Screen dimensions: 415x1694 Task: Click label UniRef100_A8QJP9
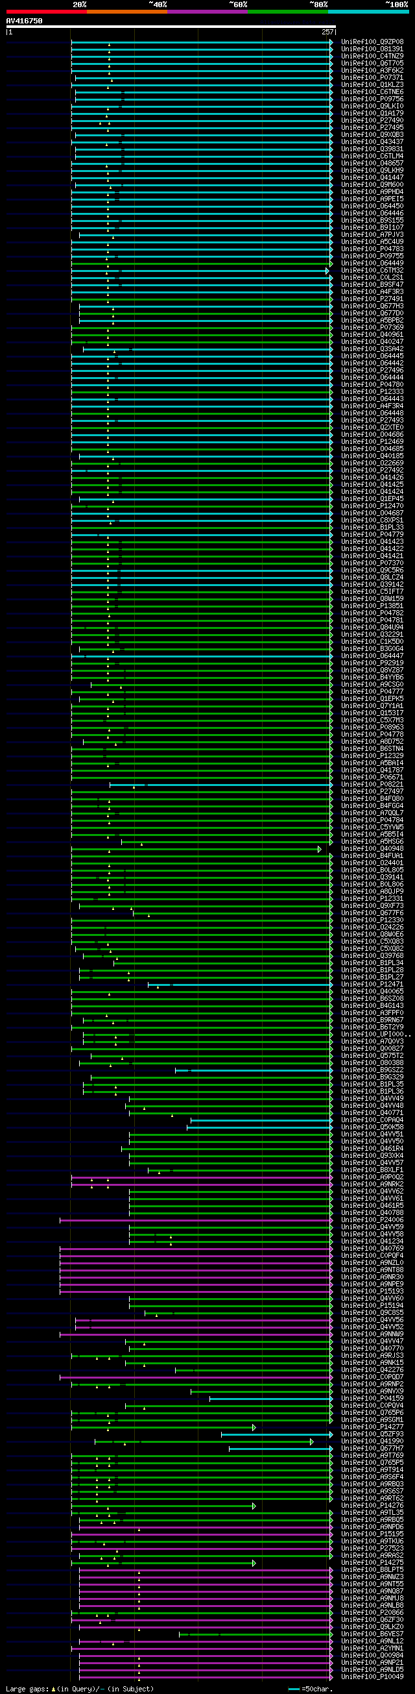point(372,892)
